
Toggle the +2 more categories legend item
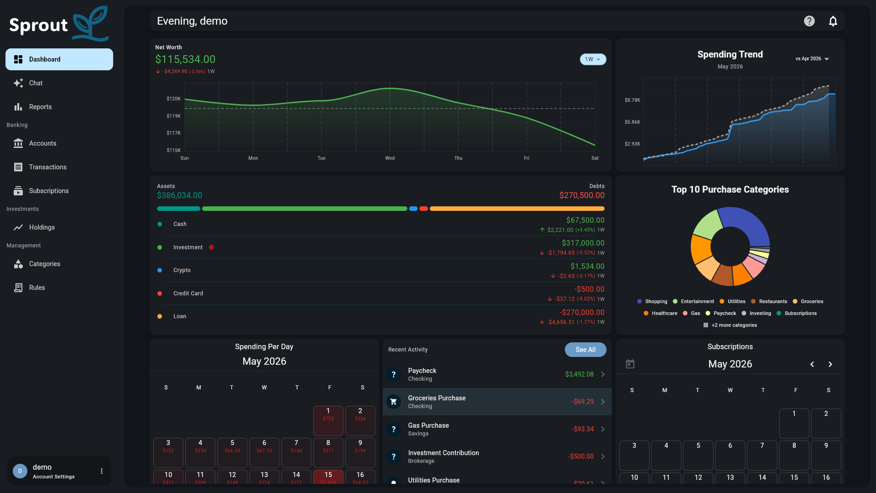pos(730,325)
